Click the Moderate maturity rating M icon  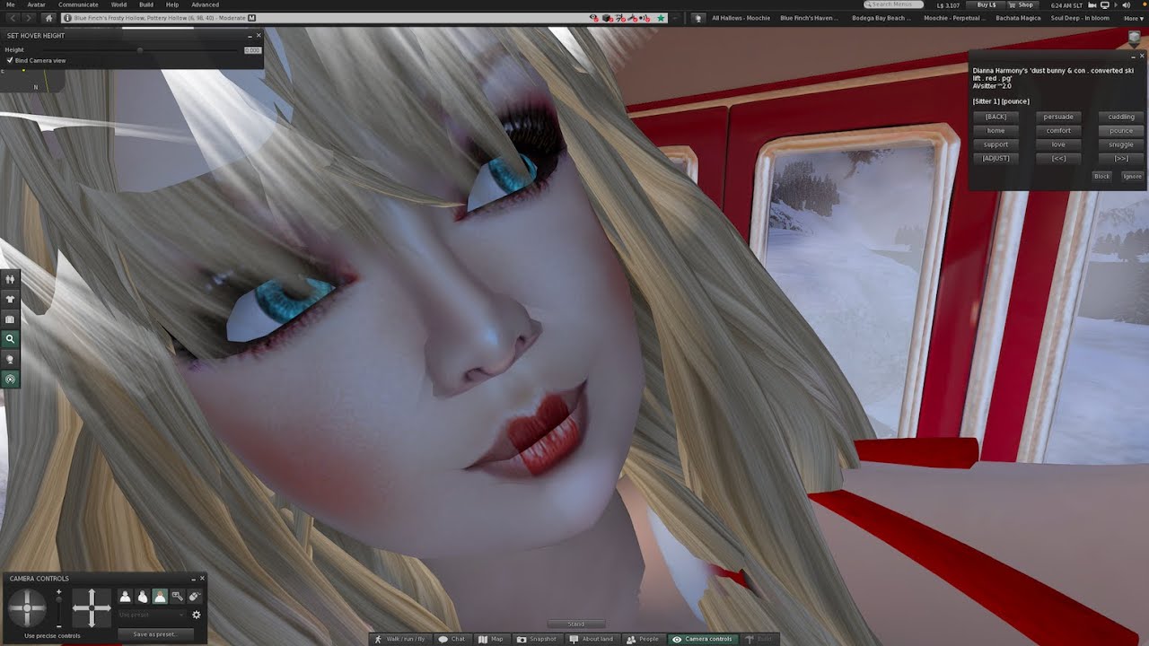pyautogui.click(x=251, y=18)
